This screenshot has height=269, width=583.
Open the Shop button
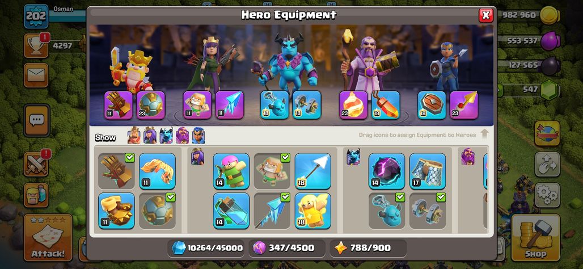click(x=535, y=237)
